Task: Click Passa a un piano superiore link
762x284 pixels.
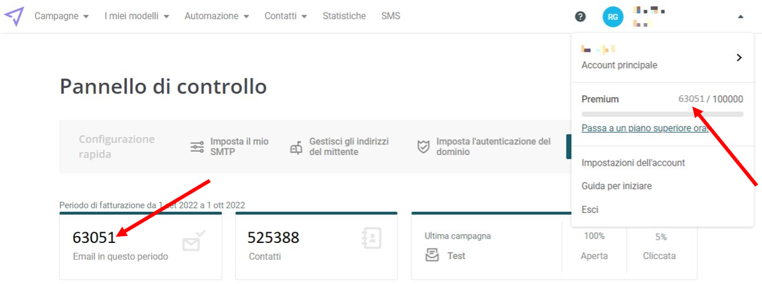Action: pyautogui.click(x=645, y=128)
